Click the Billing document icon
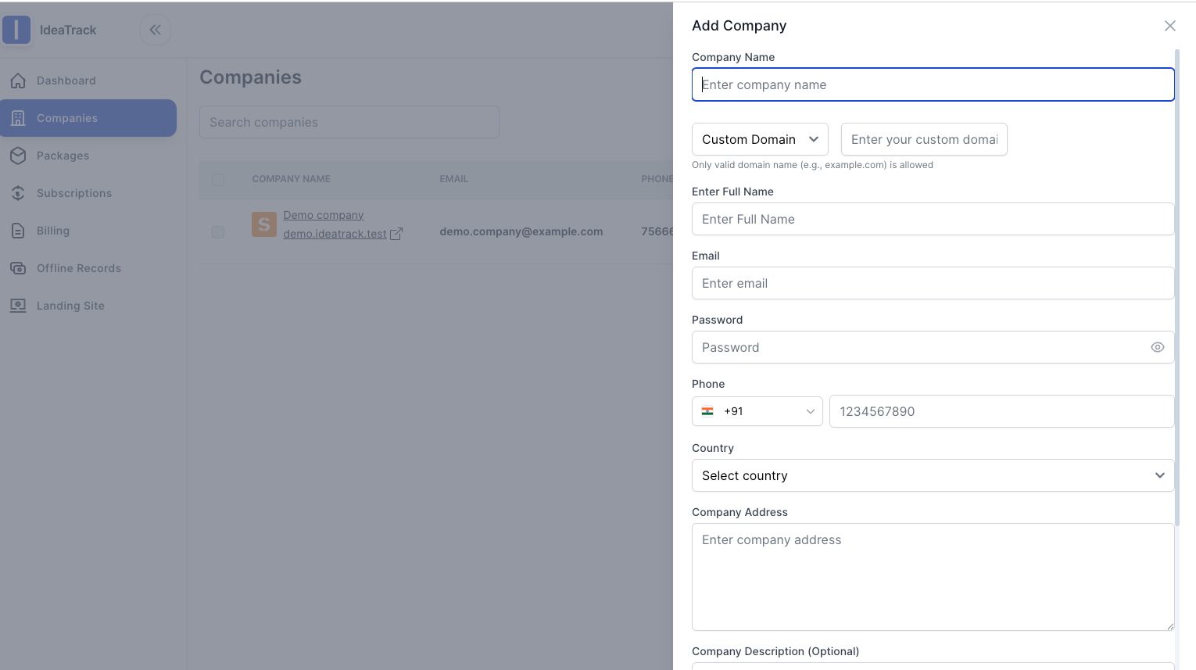This screenshot has height=670, width=1196. (x=18, y=231)
